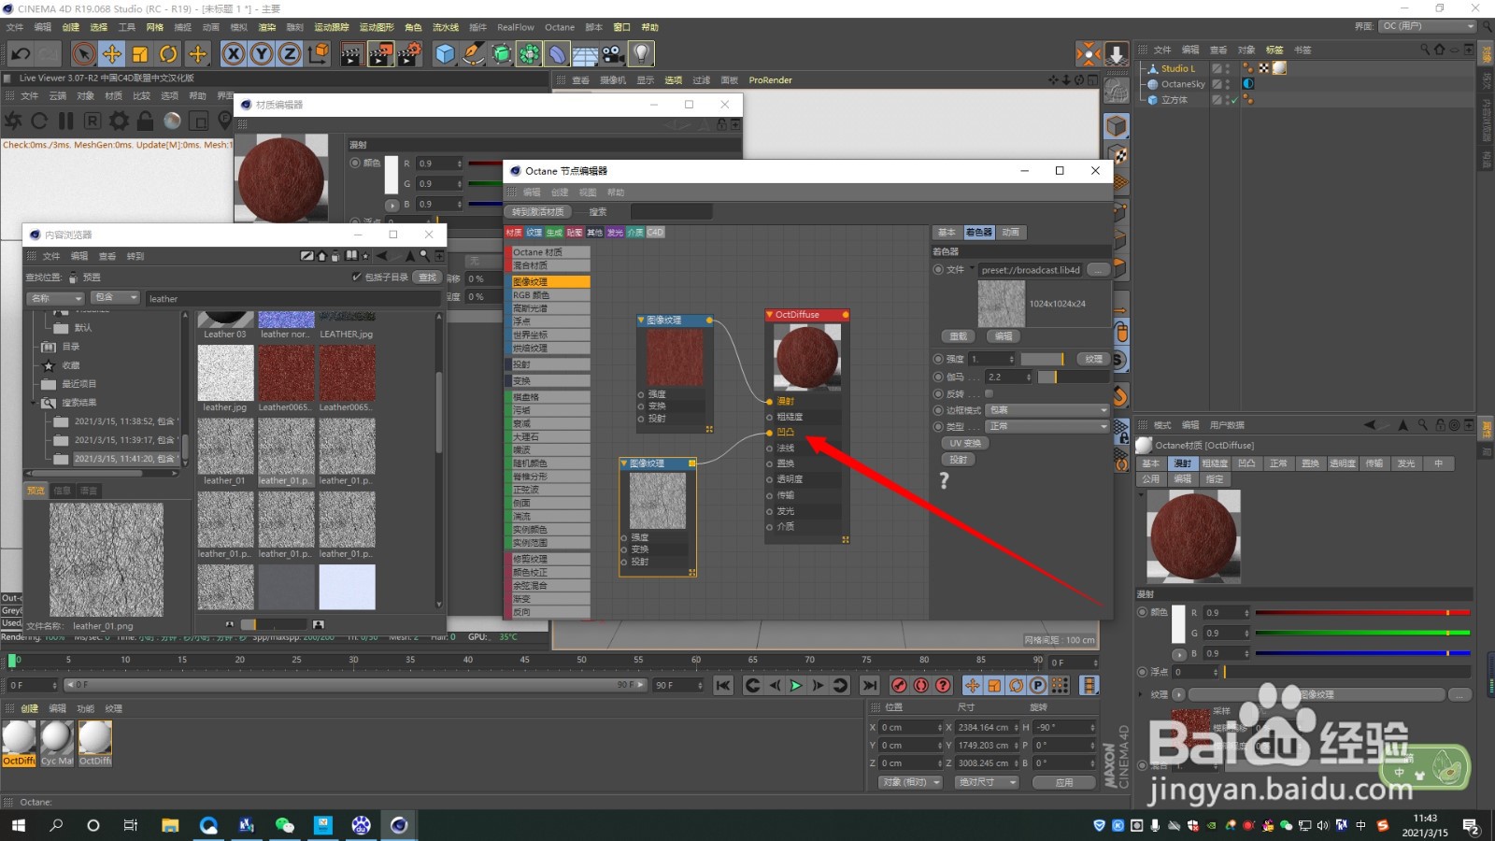Image resolution: width=1495 pixels, height=841 pixels.
Task: Open the Octane menu in main menu bar
Action: pyautogui.click(x=560, y=27)
